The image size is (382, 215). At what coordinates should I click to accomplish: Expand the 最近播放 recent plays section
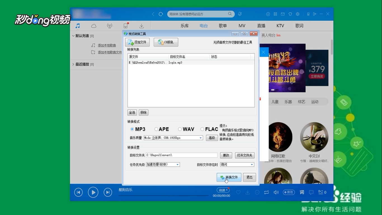(73, 64)
